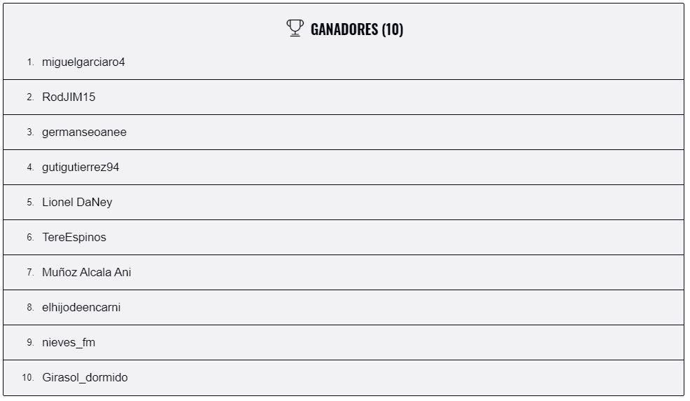The image size is (690, 401).
Task: Click rank number 5 beside Lionel DaNey
Action: click(x=30, y=202)
